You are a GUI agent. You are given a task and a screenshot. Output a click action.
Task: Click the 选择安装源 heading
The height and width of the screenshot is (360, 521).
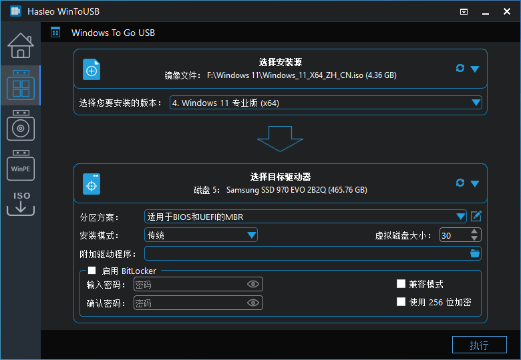point(281,62)
